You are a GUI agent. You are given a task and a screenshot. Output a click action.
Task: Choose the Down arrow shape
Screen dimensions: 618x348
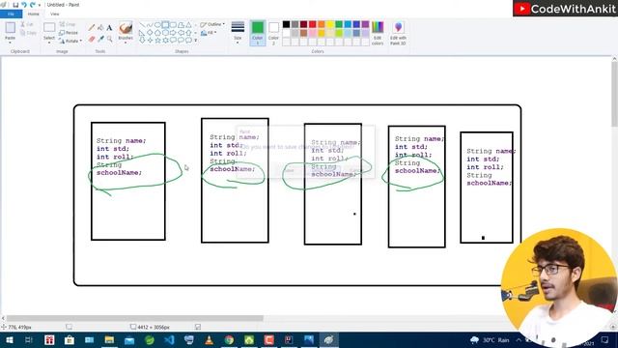click(x=142, y=40)
